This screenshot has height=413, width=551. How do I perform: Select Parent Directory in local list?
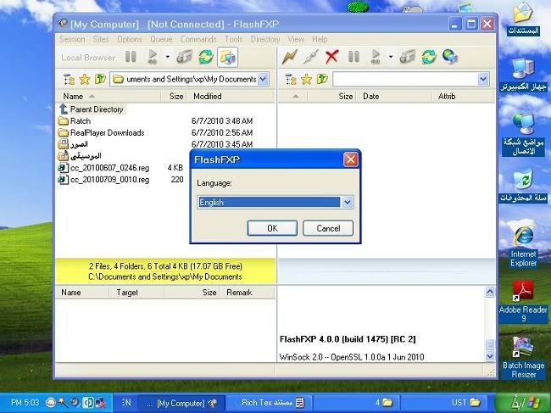coord(92,109)
